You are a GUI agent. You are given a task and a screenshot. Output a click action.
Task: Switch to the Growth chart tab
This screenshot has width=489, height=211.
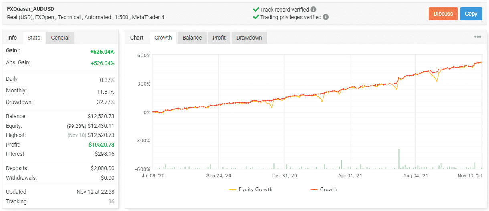tap(163, 38)
